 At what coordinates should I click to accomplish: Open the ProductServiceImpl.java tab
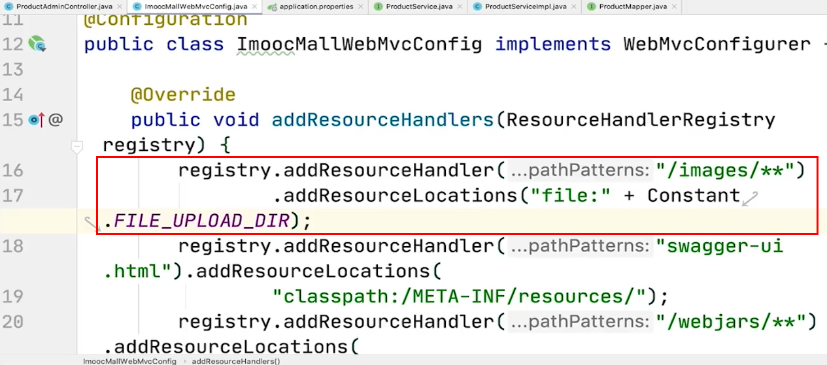pyautogui.click(x=526, y=7)
